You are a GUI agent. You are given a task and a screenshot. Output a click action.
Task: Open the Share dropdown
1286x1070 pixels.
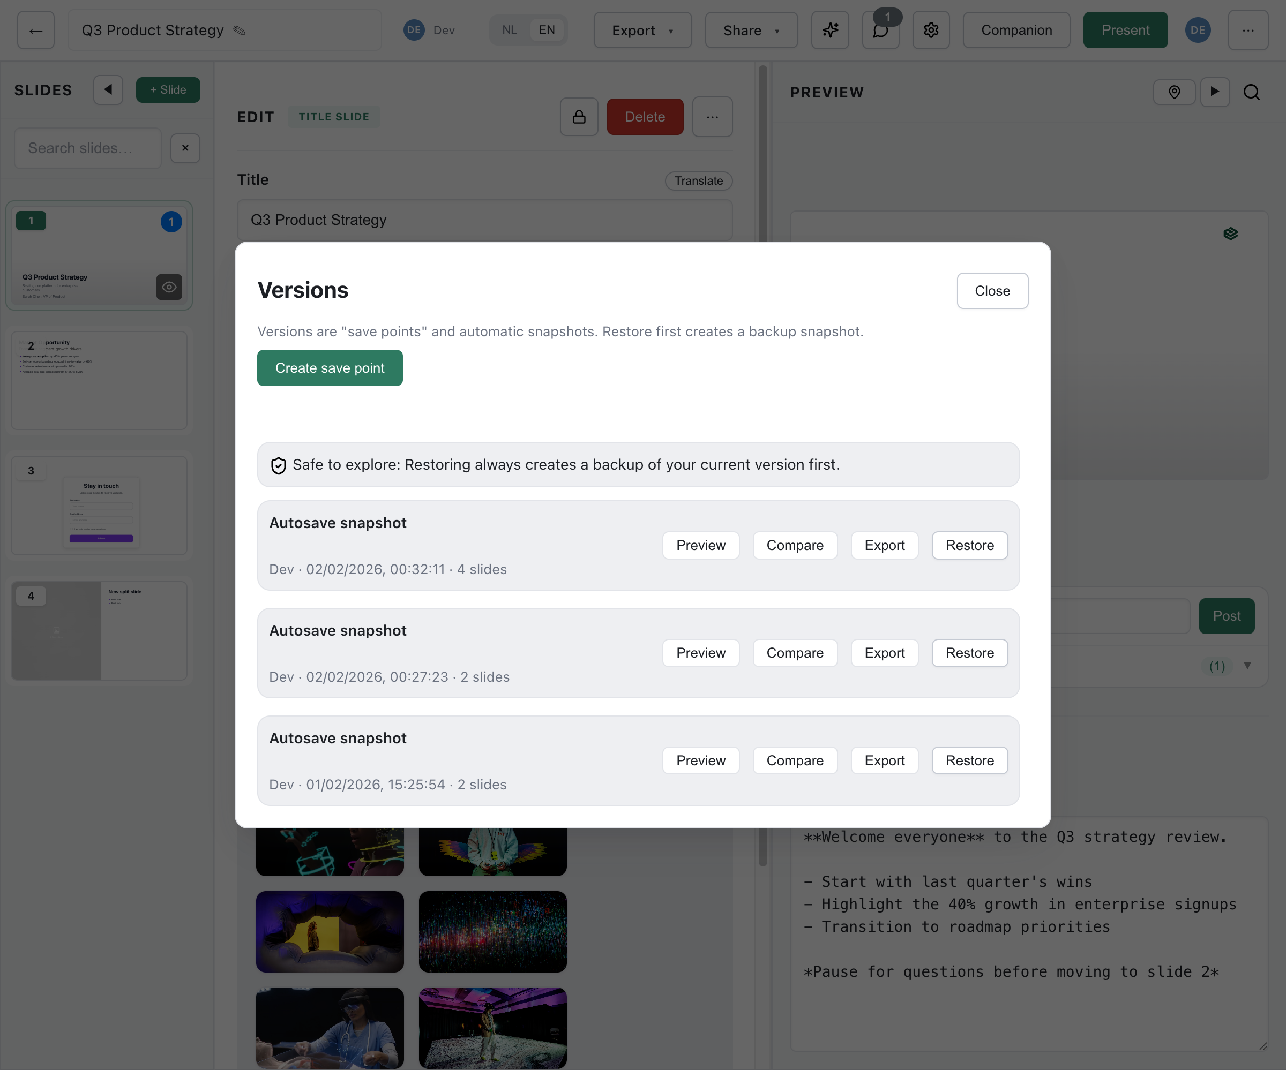point(751,30)
